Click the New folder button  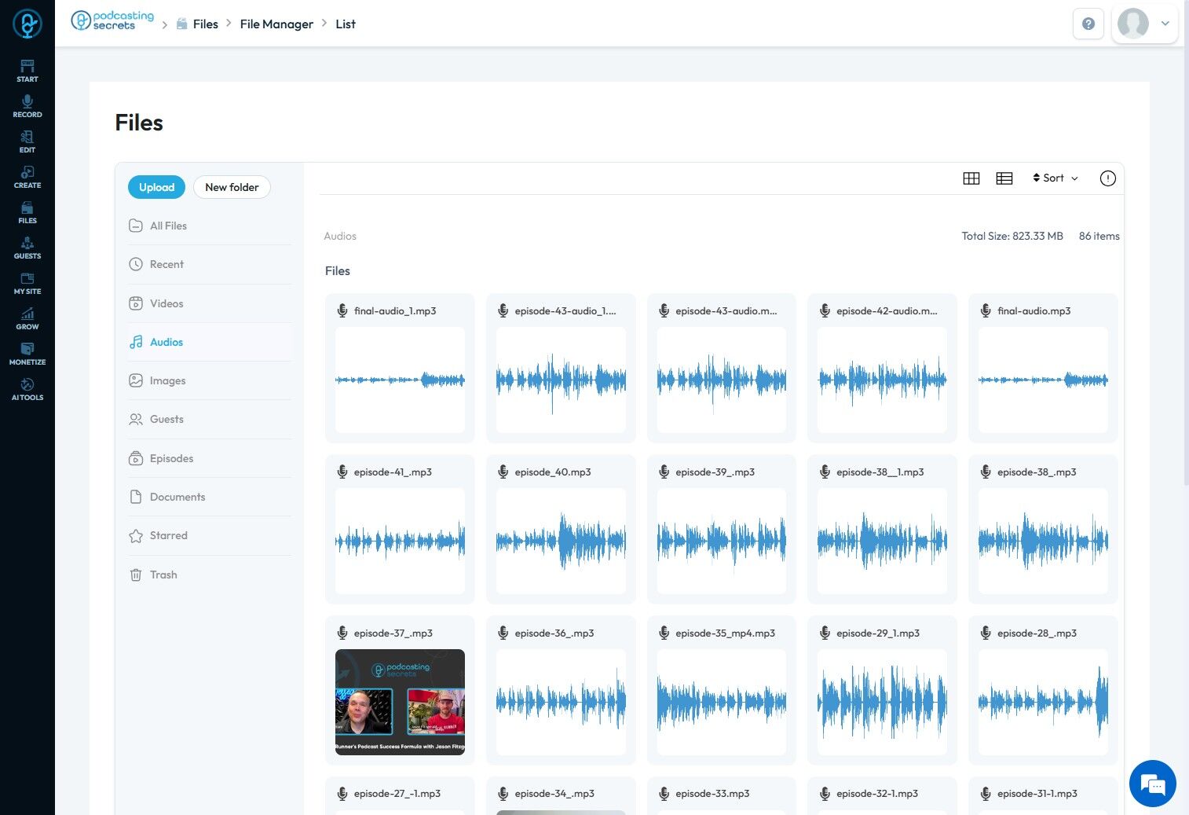tap(232, 187)
